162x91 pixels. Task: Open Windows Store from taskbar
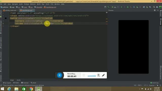point(24,89)
